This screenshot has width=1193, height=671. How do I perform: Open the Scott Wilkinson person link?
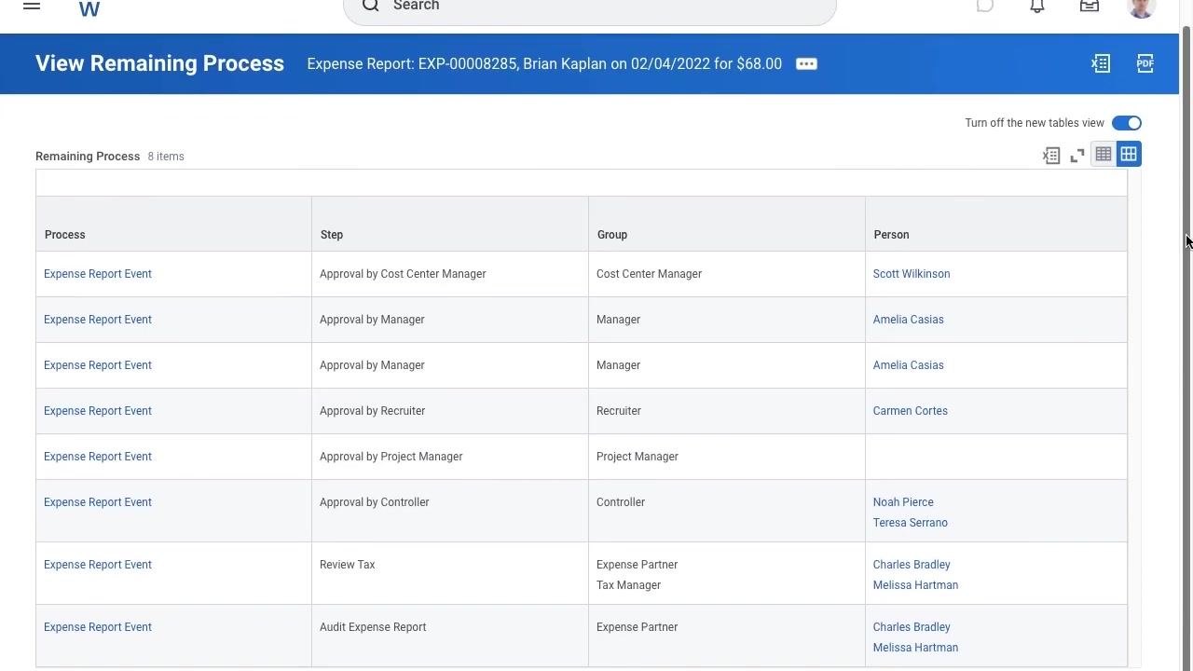tap(912, 274)
